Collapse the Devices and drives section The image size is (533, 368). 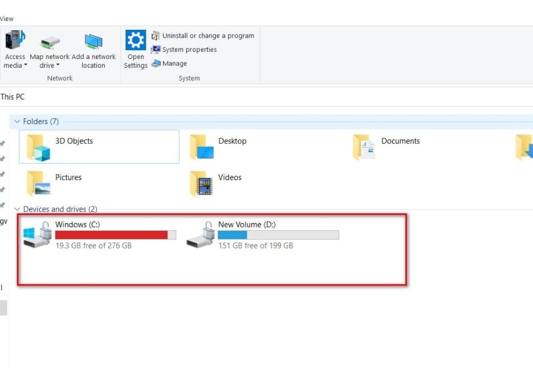tap(18, 209)
